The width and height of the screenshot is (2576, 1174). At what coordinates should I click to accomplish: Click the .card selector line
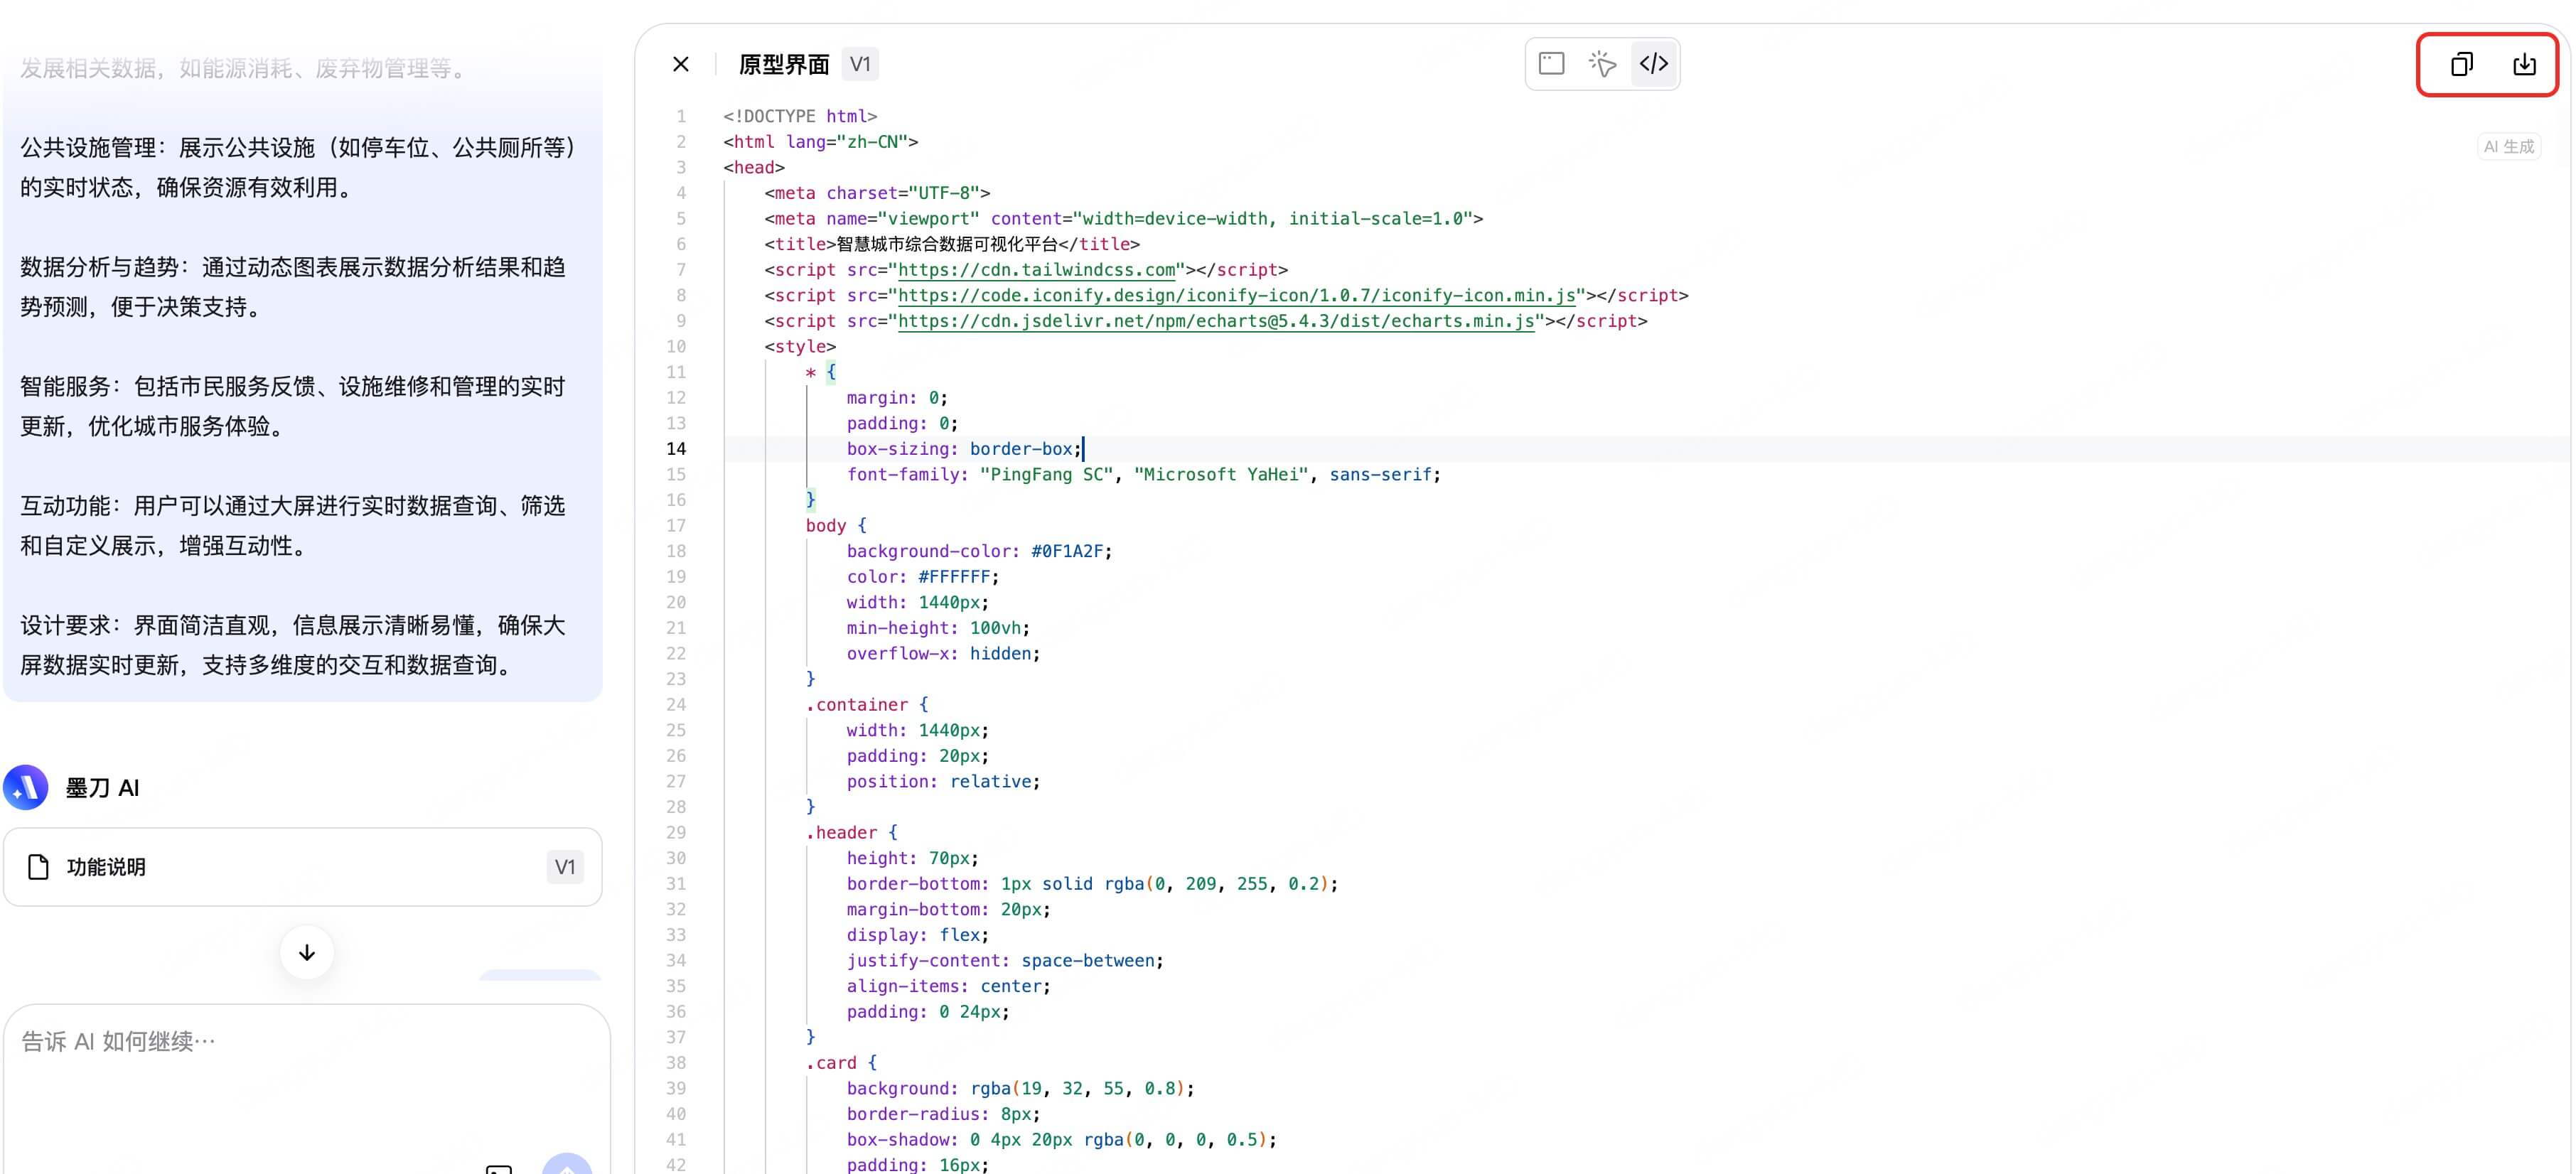point(841,1063)
